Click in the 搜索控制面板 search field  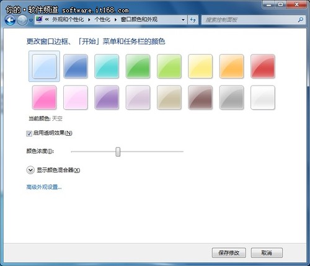[x=250, y=20]
